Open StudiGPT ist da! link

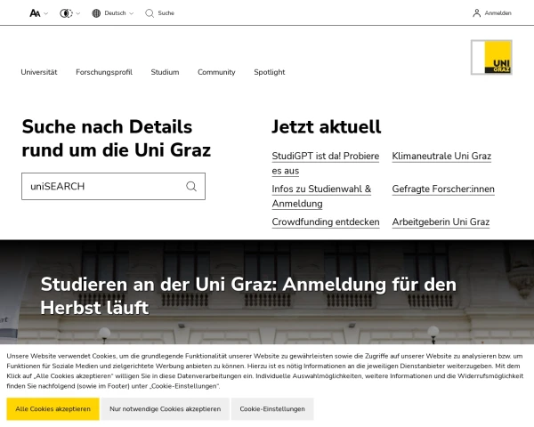[325, 164]
